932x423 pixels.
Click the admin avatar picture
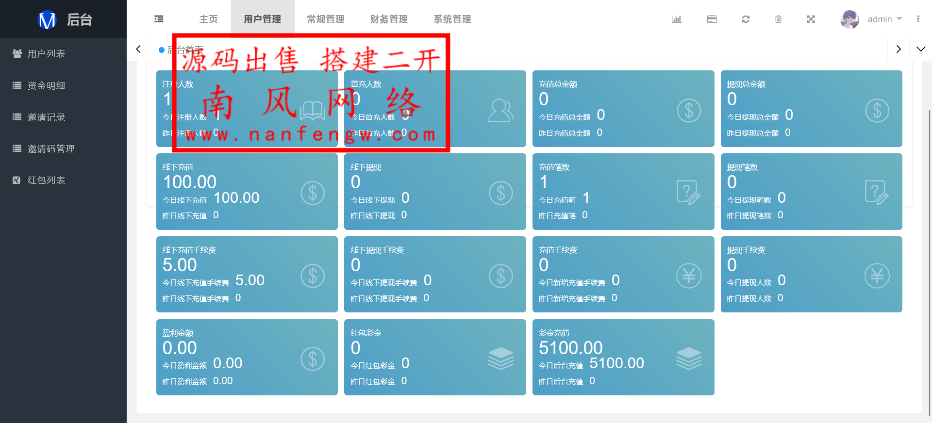click(849, 19)
